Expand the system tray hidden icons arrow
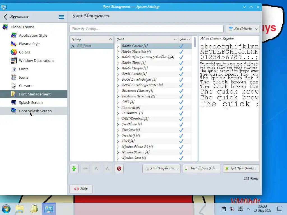Image resolution: width=287 pixels, height=215 pixels. 248,209
